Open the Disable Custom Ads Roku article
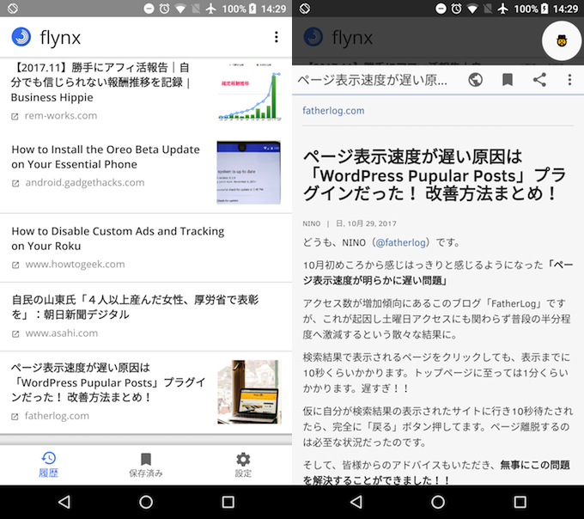 [146, 247]
